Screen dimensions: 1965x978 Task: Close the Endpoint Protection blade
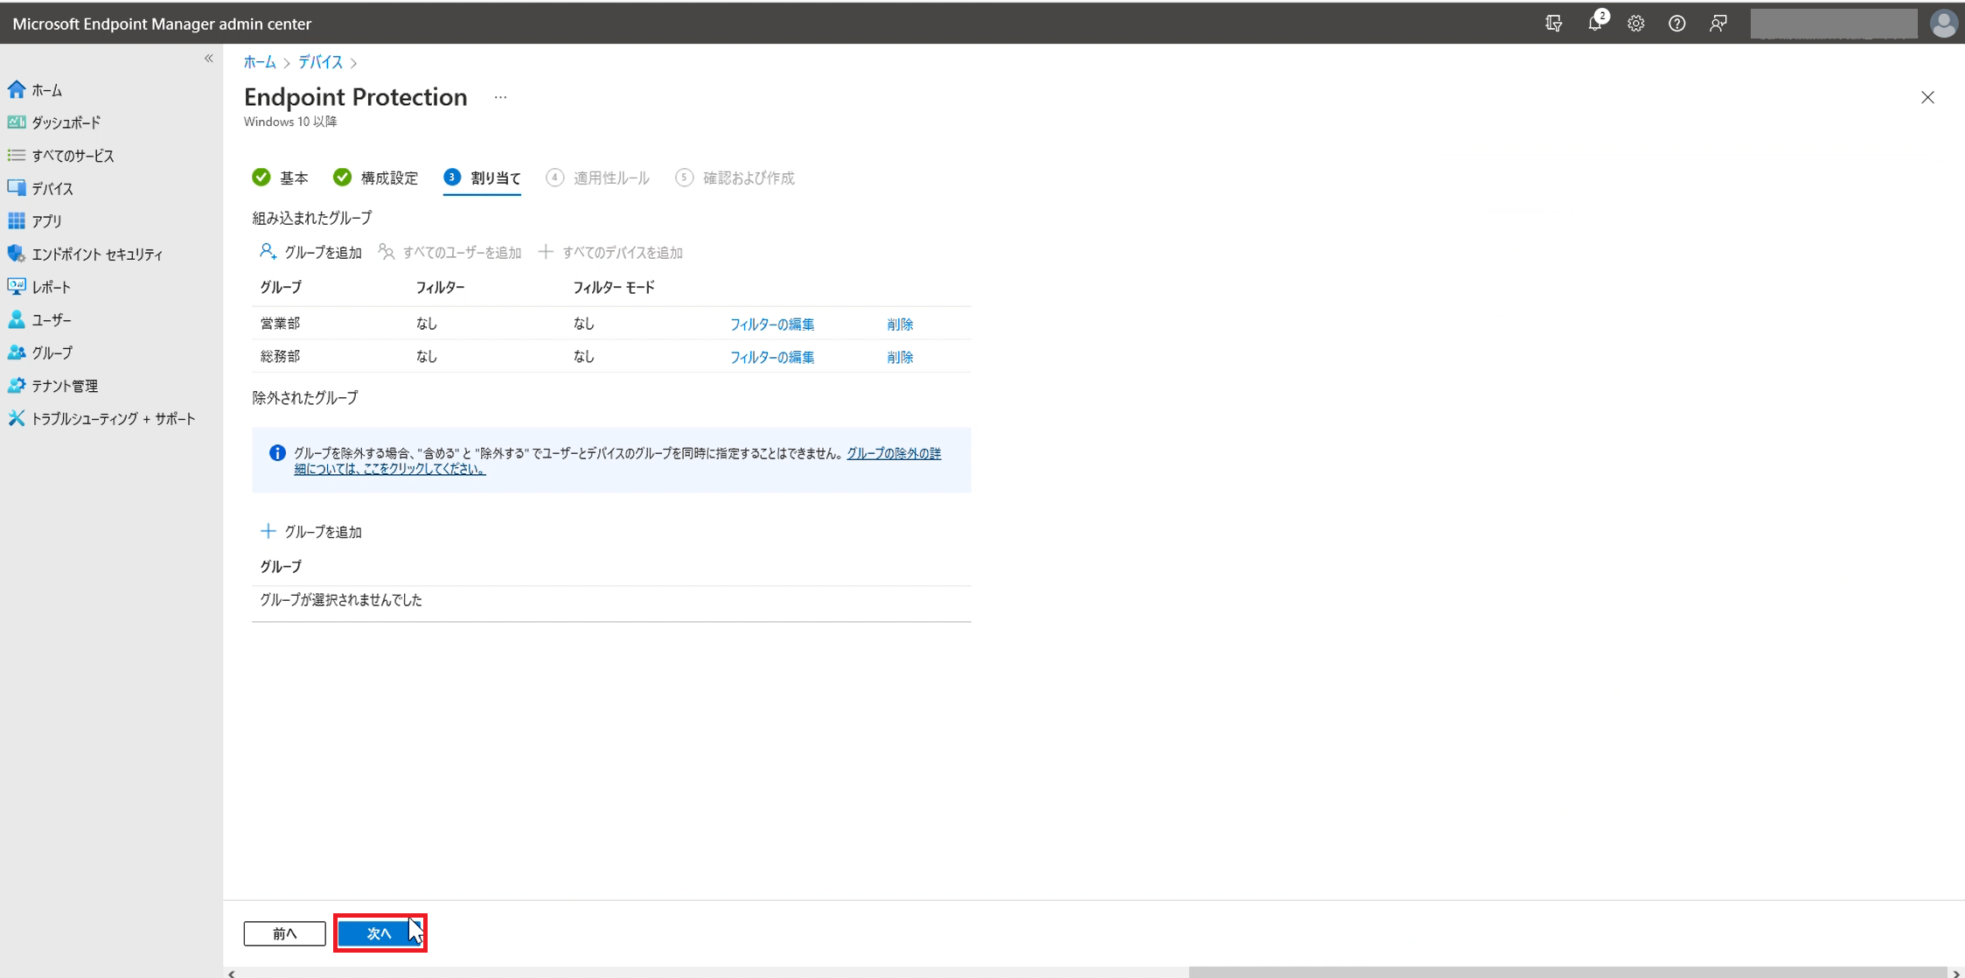coord(1927,97)
